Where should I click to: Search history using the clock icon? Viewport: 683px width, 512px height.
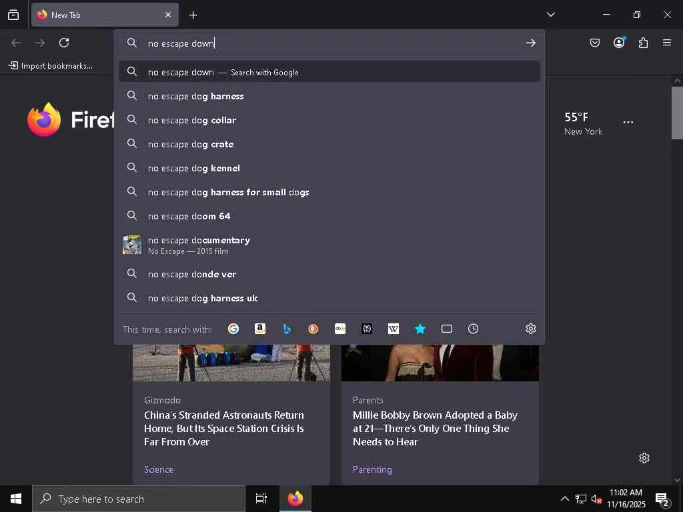(x=474, y=329)
